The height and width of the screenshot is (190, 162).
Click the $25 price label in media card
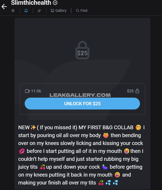coord(130,91)
